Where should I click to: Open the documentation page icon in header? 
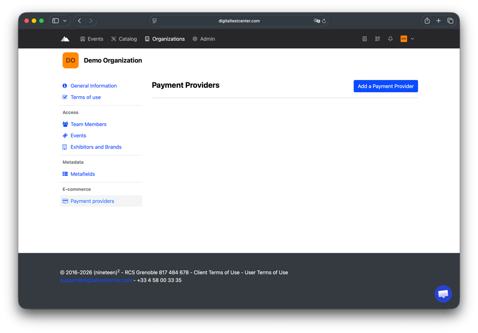[364, 39]
